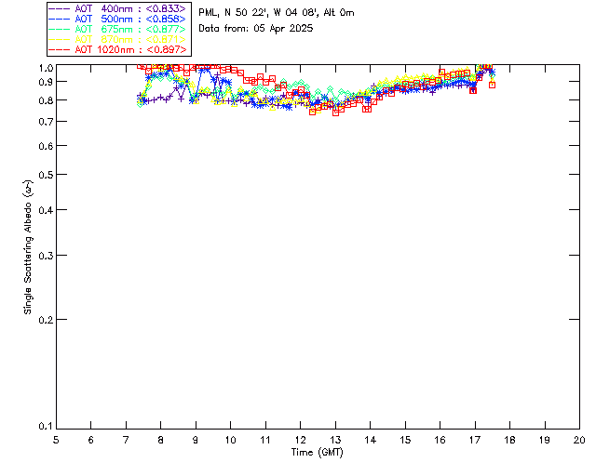Viewport: 596px width, 476px height.
Task: Click the 0.8 y-axis label
Action: (x=46, y=100)
